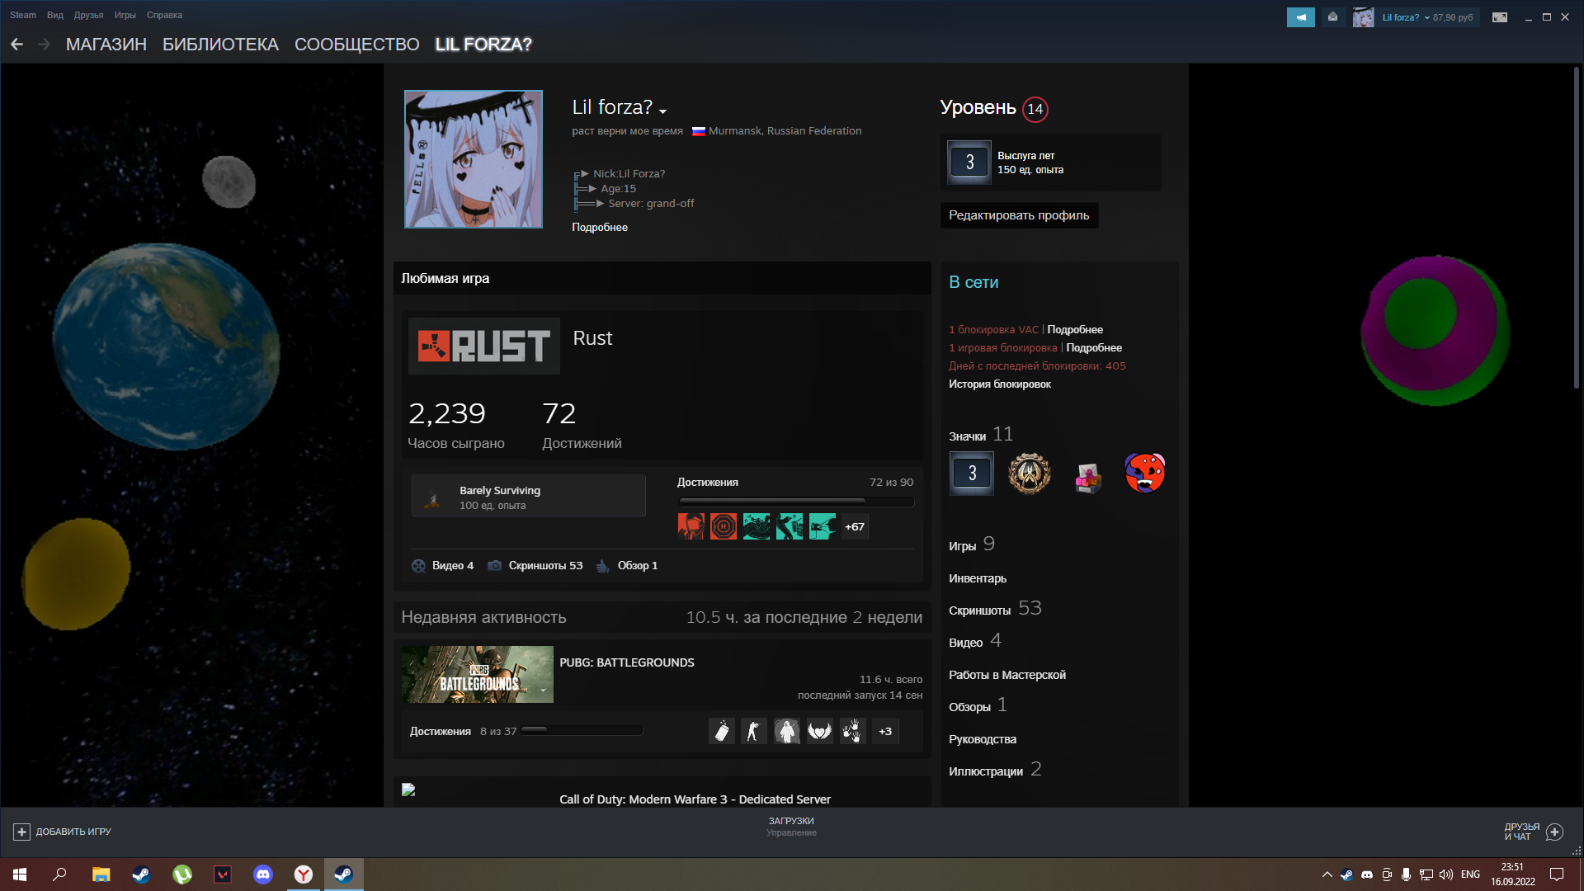Open the red devil face badge
The image size is (1584, 891).
(1145, 474)
